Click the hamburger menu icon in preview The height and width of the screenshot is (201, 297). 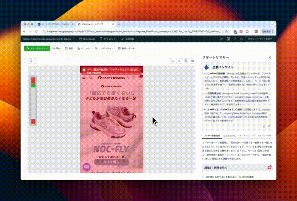point(84,78)
